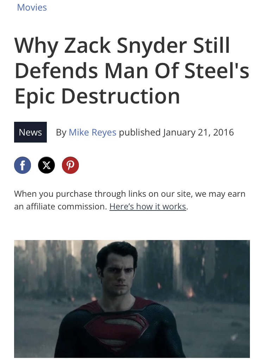Click the "Here's how it works" link
This screenshot has height=359, width=264.
[x=148, y=207]
